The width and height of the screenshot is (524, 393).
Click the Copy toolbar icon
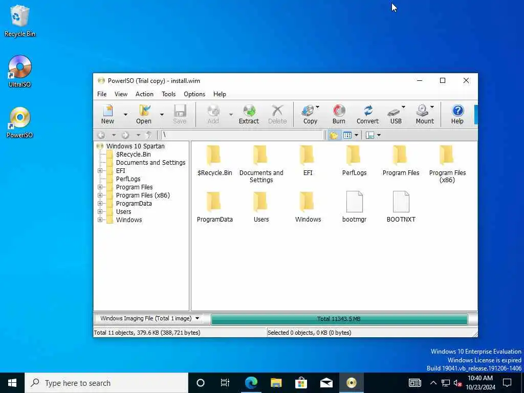point(310,114)
